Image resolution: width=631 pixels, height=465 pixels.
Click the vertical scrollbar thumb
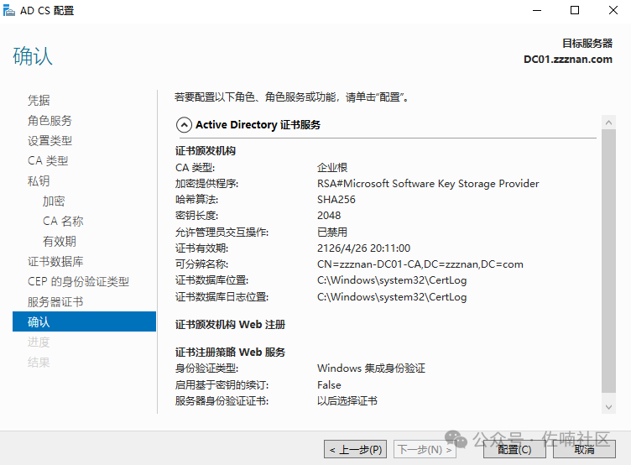(608, 261)
